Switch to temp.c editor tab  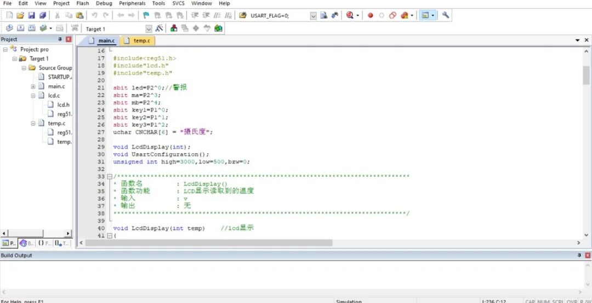138,40
